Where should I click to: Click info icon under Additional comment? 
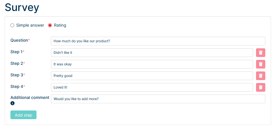(x=12, y=103)
